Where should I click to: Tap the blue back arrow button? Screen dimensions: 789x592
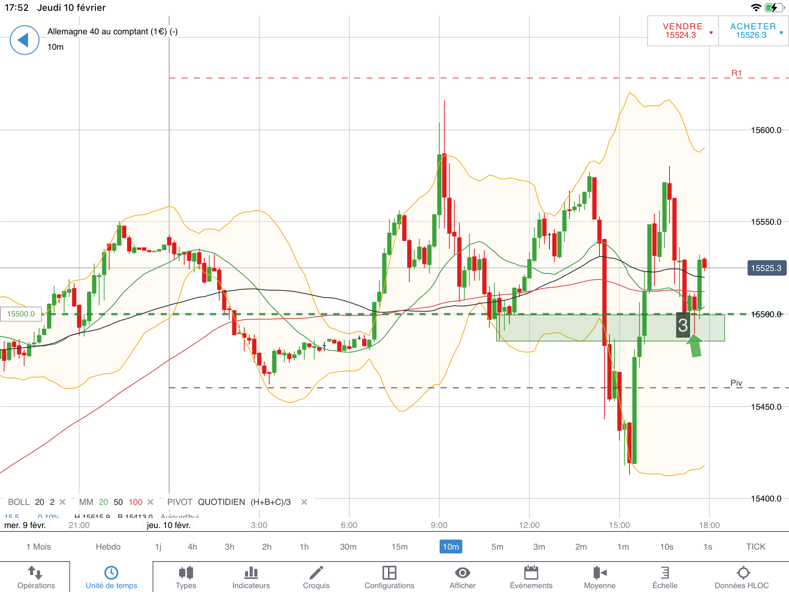click(x=24, y=40)
